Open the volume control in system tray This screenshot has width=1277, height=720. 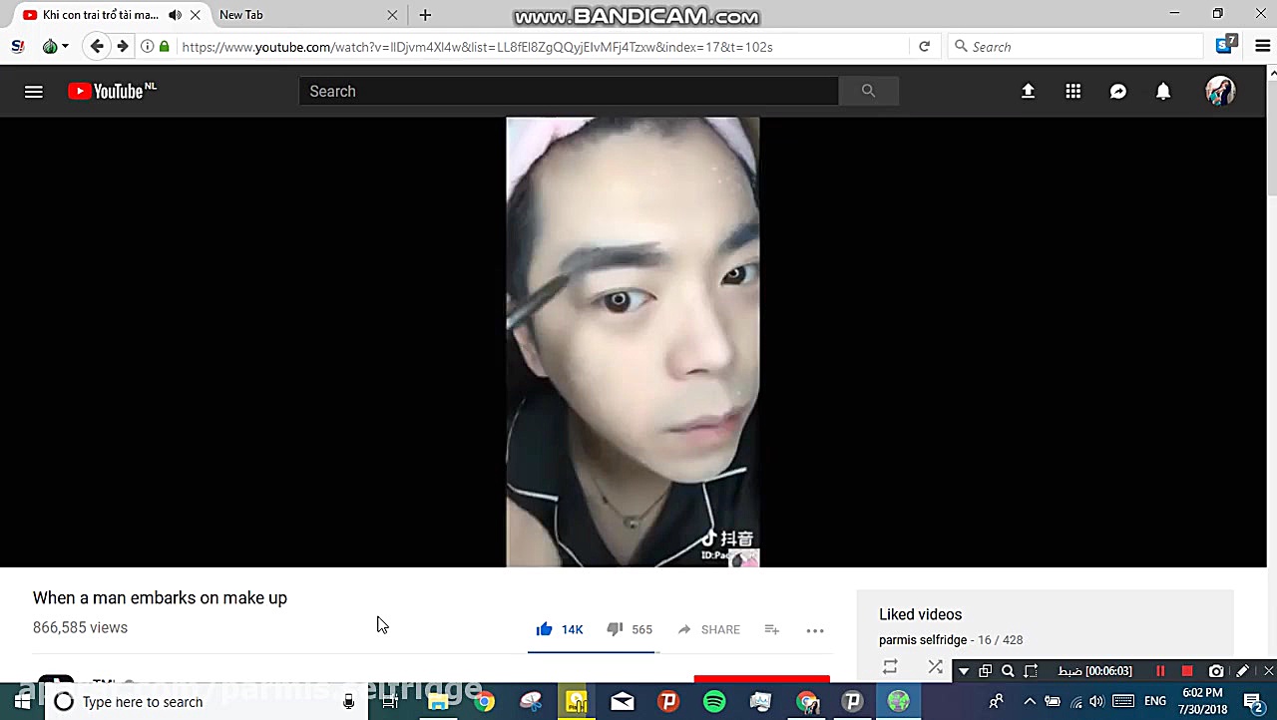(1096, 702)
